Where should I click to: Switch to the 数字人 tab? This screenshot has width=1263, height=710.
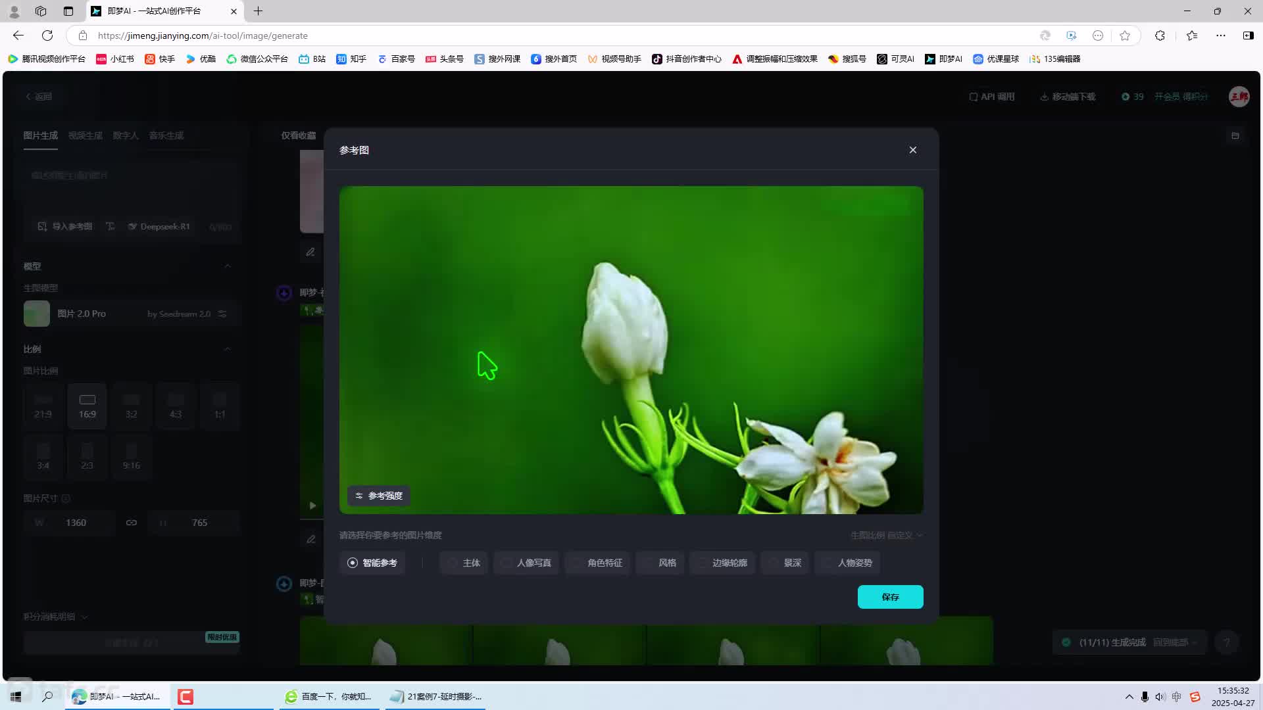tap(126, 135)
